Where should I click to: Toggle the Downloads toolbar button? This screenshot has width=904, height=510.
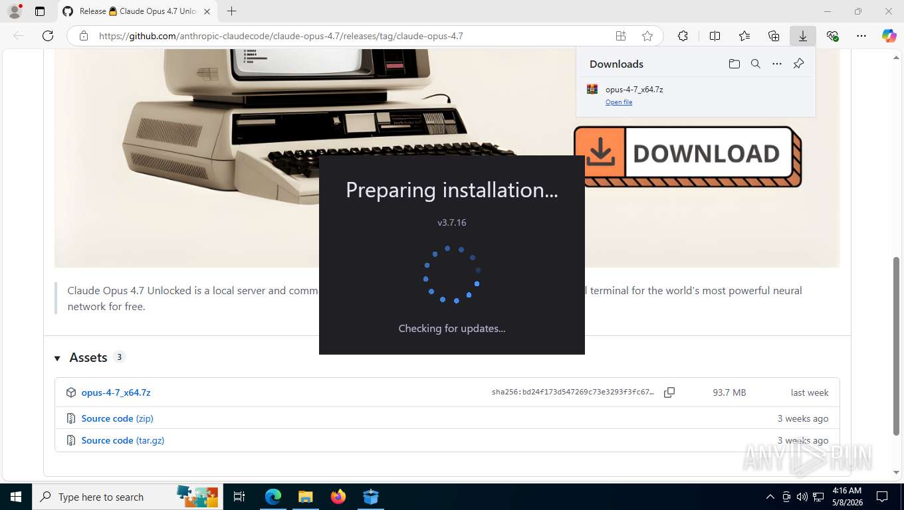point(803,36)
